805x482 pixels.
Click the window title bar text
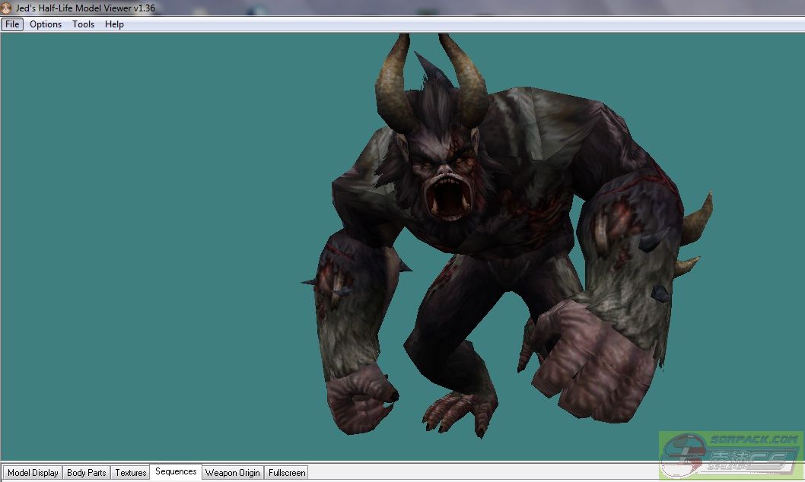click(x=85, y=8)
